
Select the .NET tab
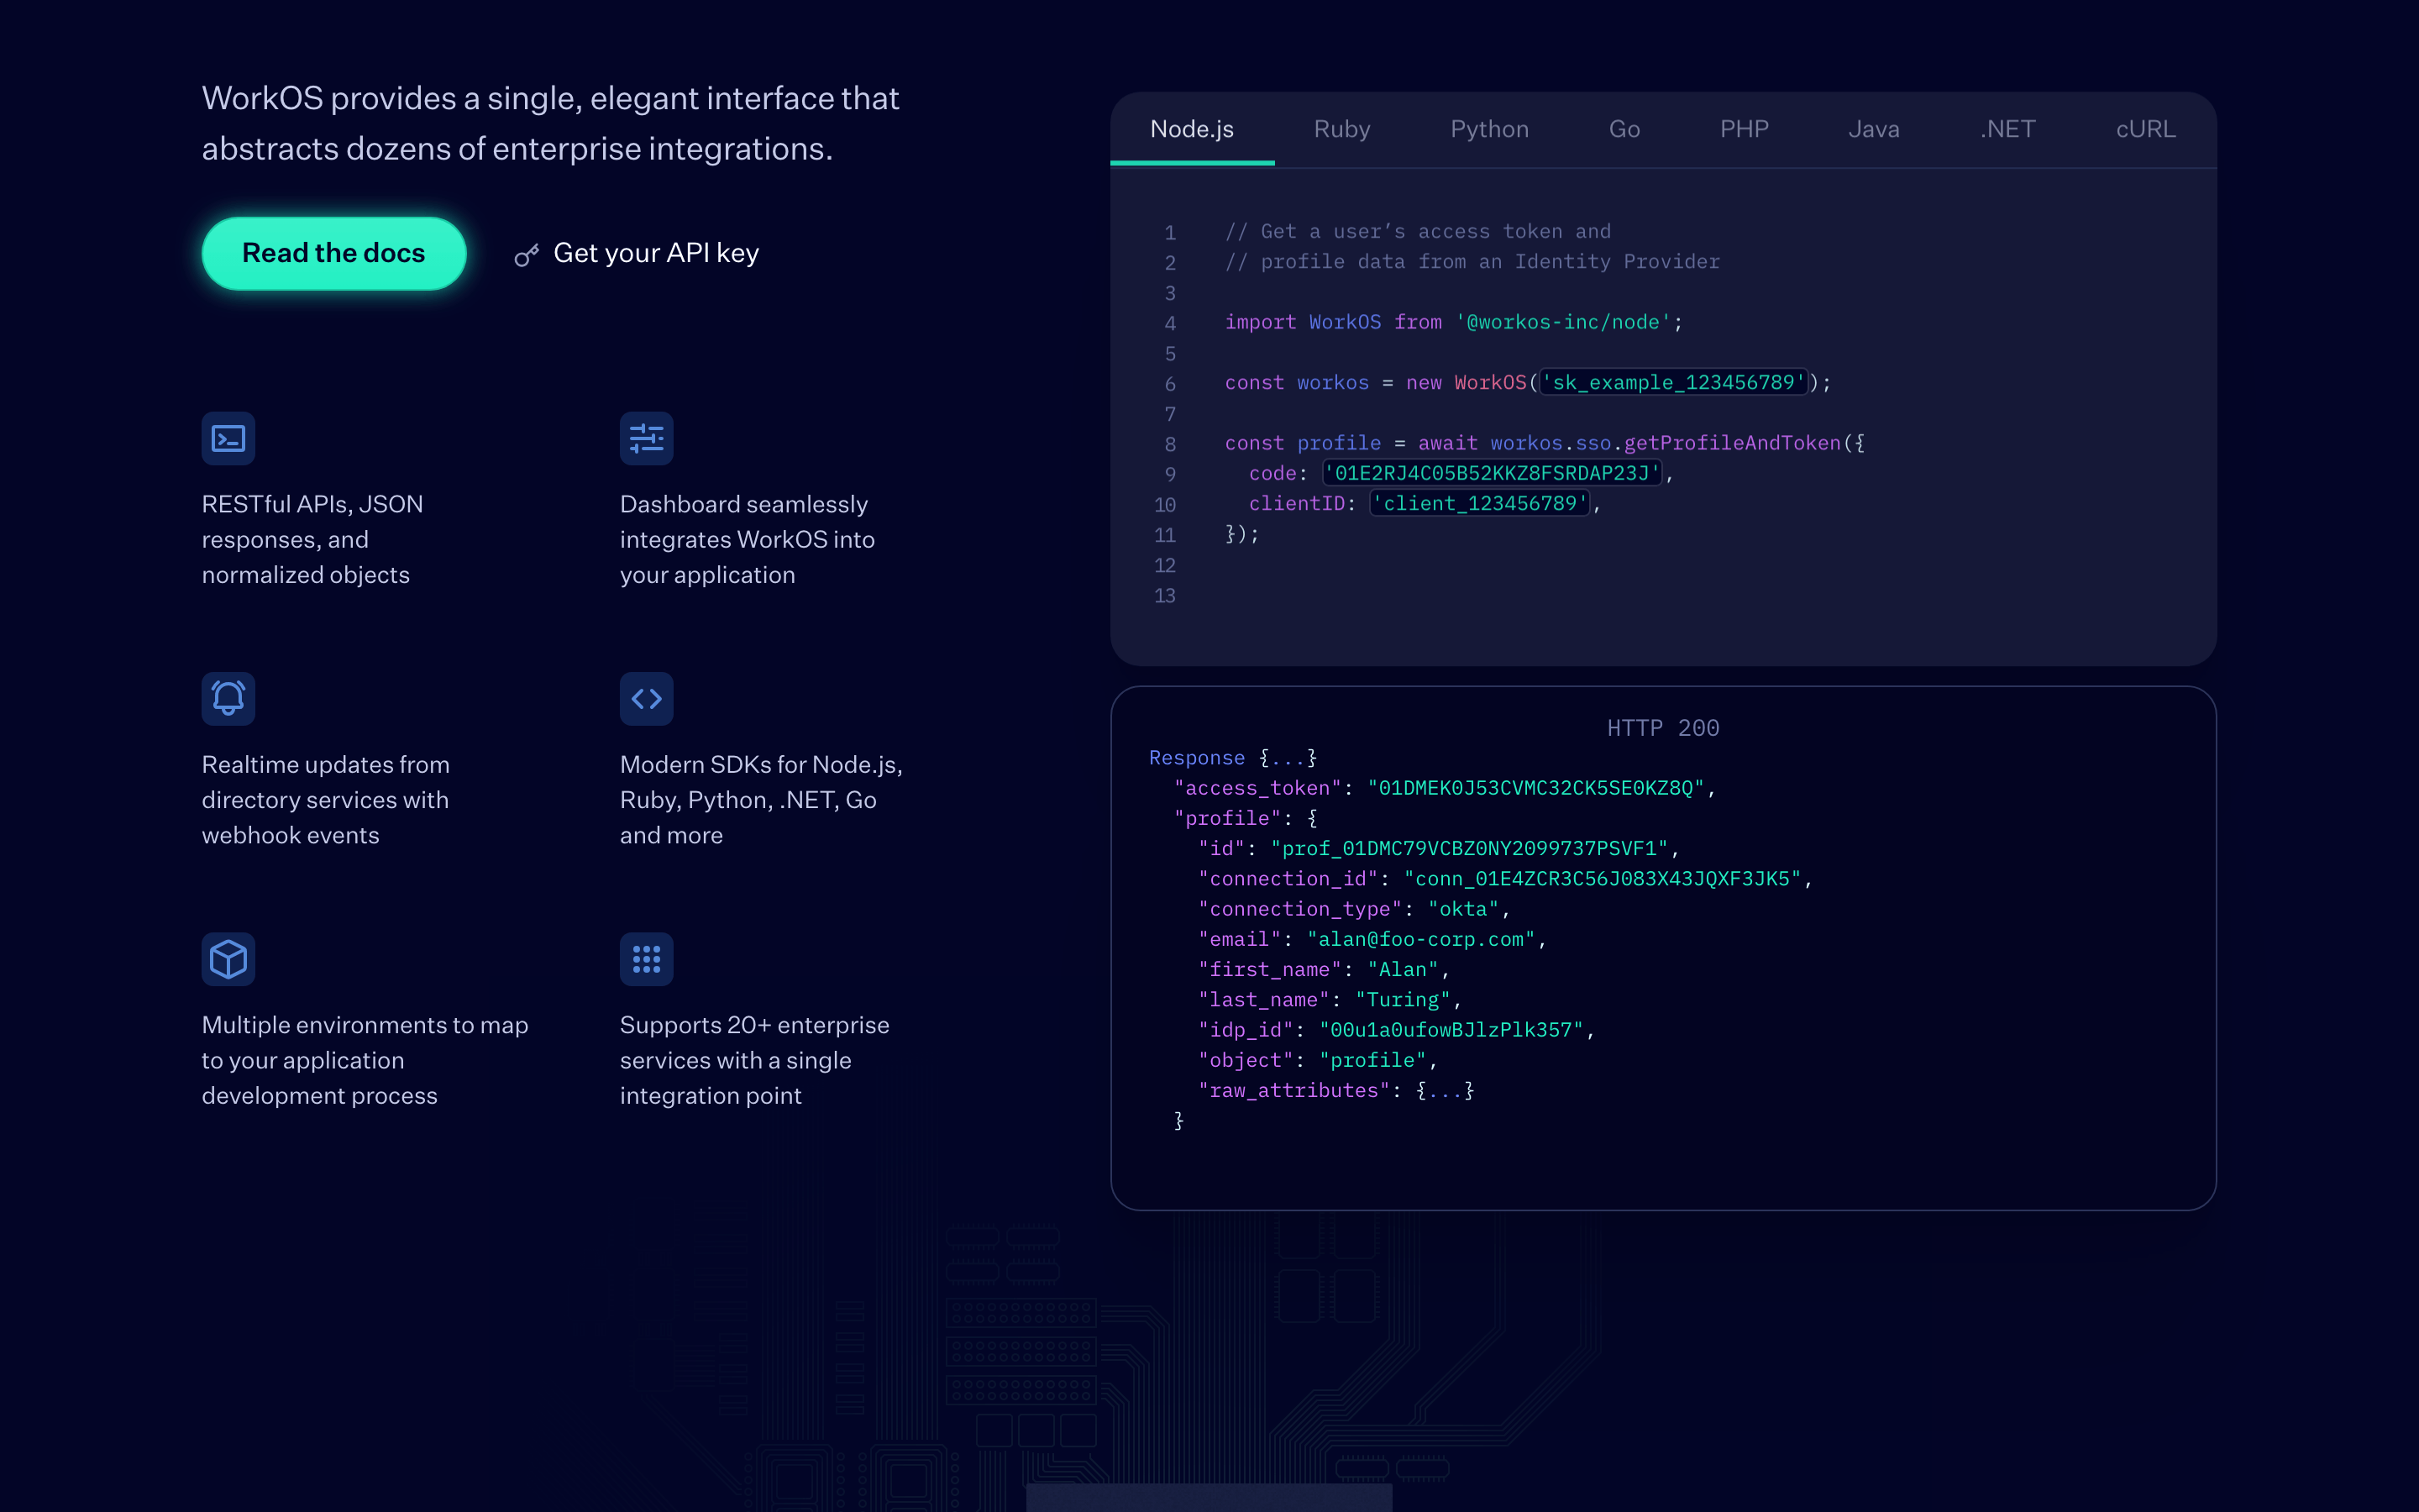click(x=2007, y=129)
